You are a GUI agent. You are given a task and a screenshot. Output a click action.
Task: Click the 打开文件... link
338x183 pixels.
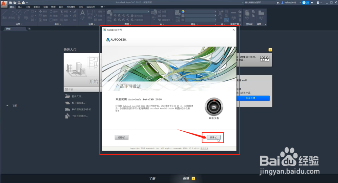tap(74, 96)
